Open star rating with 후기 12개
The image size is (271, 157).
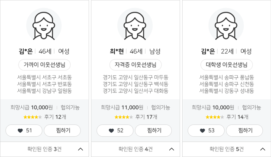tap(32, 117)
